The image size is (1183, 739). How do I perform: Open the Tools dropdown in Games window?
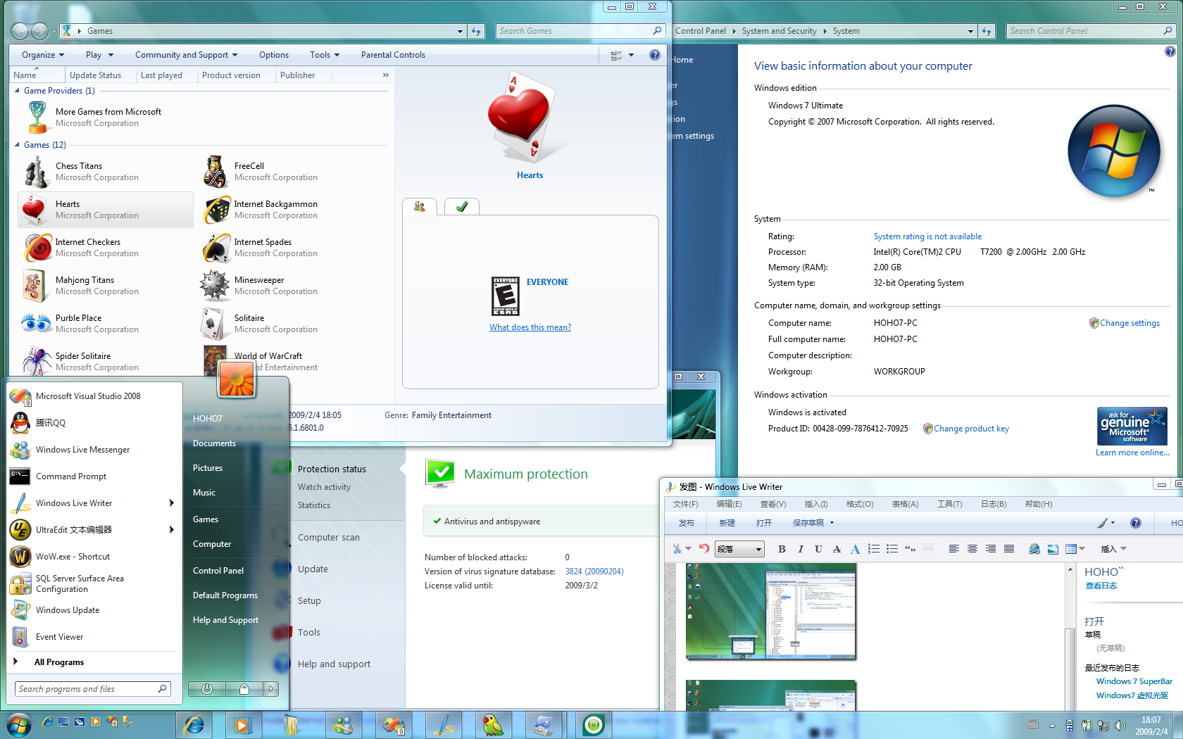point(324,55)
